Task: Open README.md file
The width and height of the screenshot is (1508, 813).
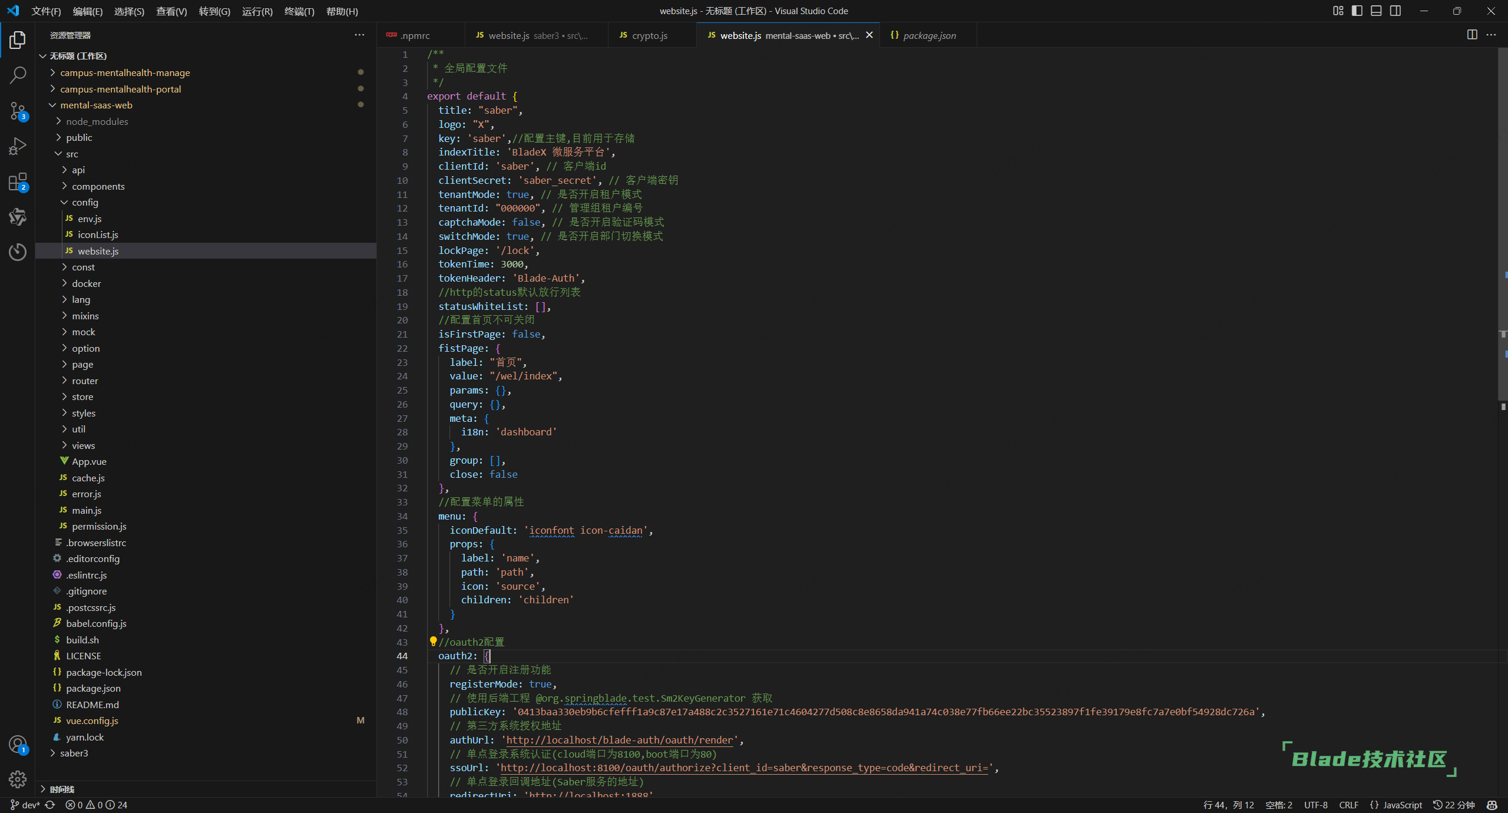Action: click(206, 705)
